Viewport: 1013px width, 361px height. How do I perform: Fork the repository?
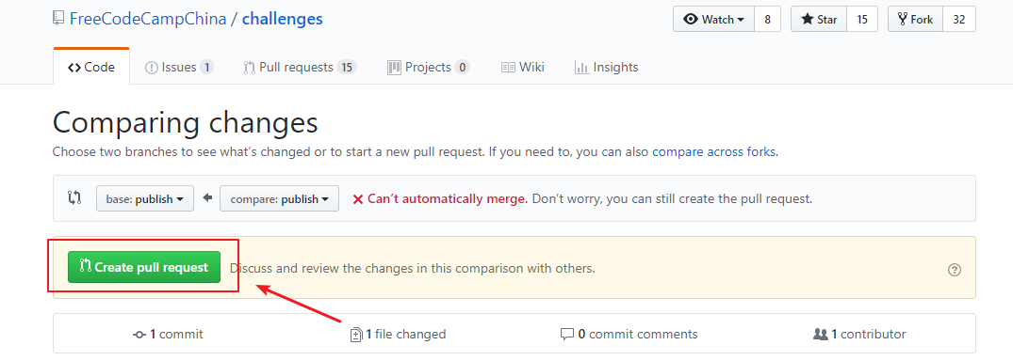915,20
